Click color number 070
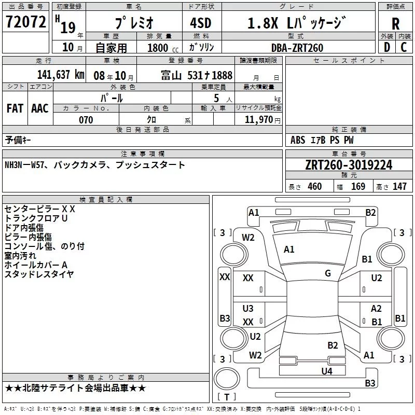This screenshot has height=415, width=415. point(86,120)
